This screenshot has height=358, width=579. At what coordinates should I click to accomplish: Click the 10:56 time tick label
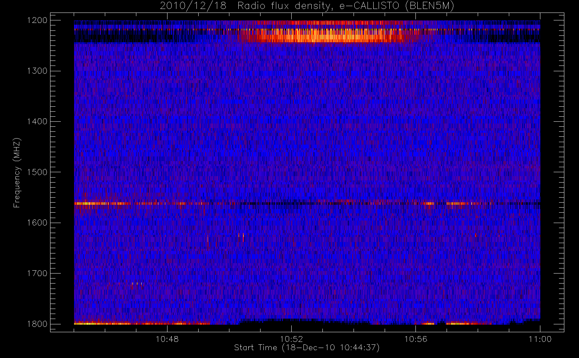415,339
